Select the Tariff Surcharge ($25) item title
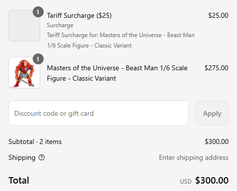 [x=79, y=15]
